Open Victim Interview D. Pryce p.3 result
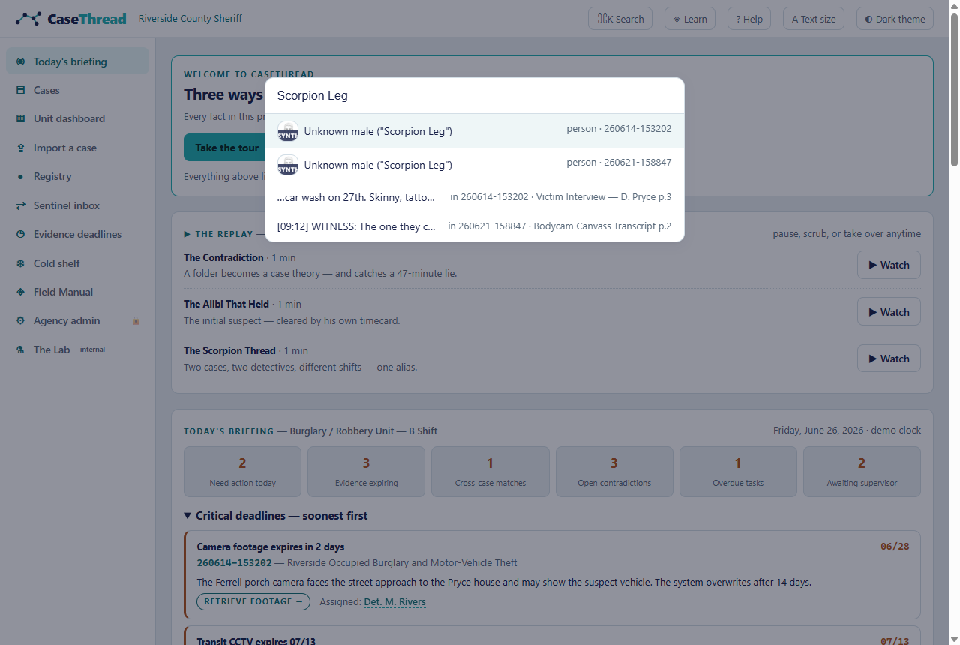 tap(475, 197)
